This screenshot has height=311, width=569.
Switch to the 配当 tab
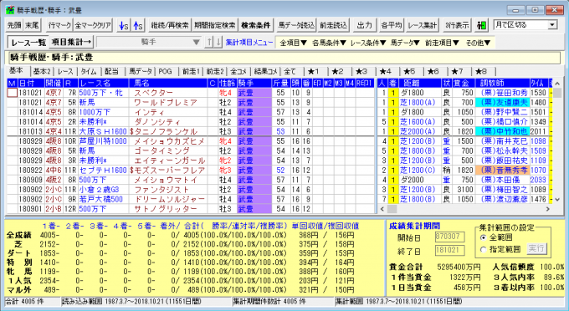pyautogui.click(x=112, y=71)
